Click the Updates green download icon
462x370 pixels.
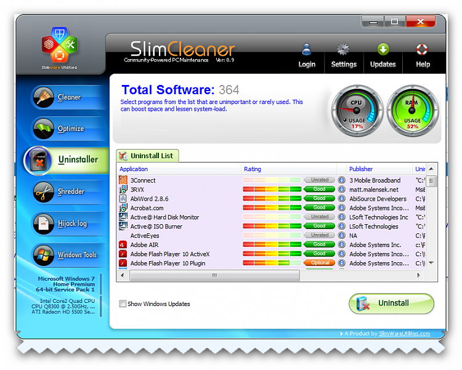(x=383, y=49)
